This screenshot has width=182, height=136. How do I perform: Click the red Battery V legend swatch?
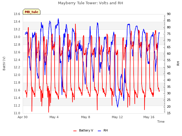tap(75, 131)
